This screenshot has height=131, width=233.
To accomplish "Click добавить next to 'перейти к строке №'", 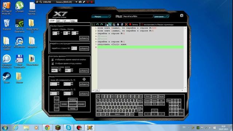I will (x=84, y=48).
